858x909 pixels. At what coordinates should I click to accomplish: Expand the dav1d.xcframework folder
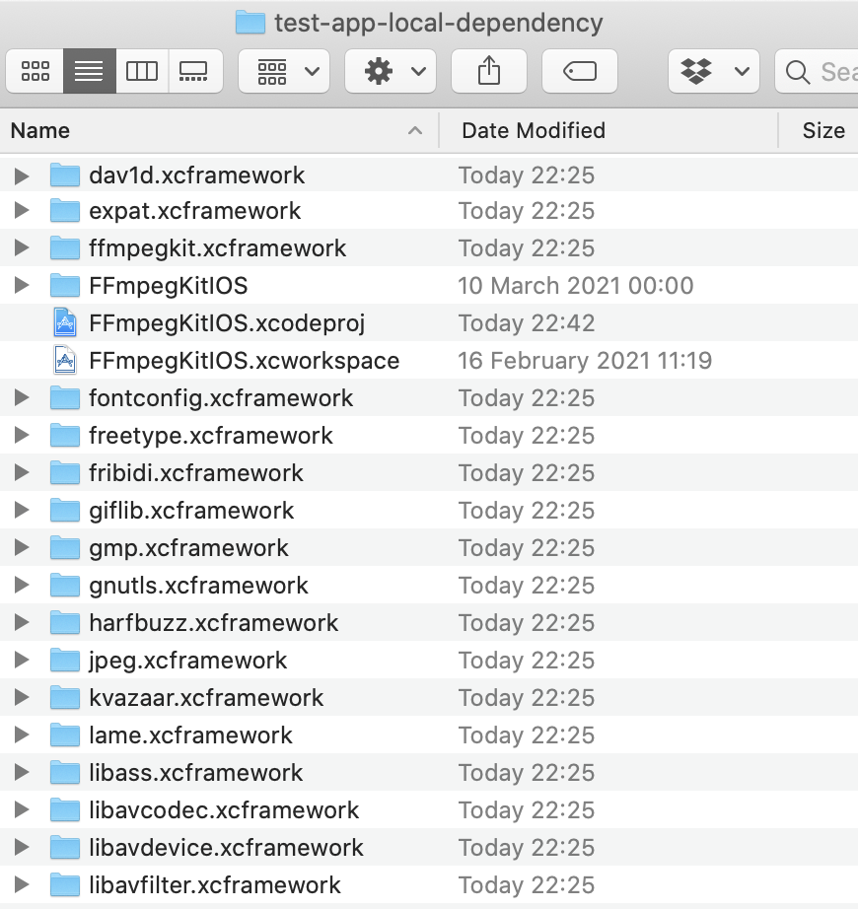click(x=22, y=176)
